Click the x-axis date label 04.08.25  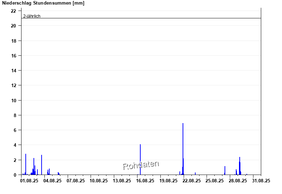(52, 181)
